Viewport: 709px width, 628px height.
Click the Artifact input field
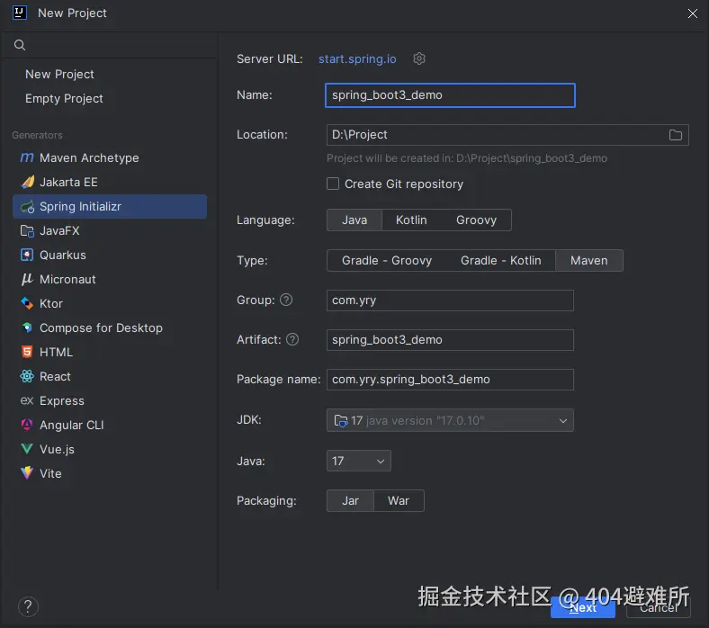pos(450,340)
